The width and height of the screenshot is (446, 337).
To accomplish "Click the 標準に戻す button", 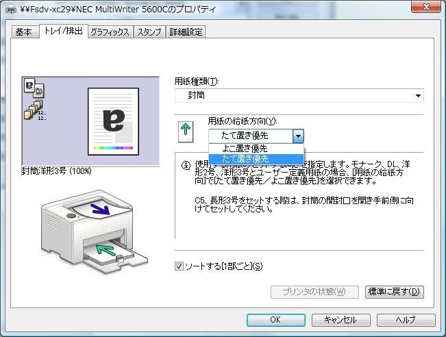I will 394,292.
